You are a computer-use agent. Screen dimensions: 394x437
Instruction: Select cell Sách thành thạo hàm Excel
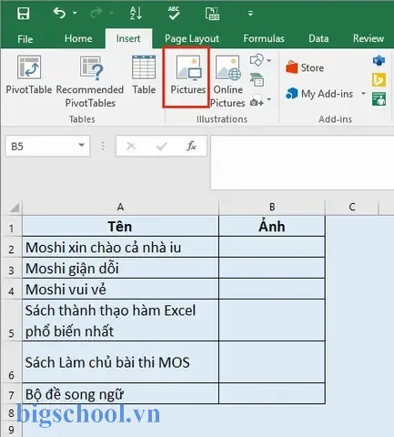[x=120, y=320]
